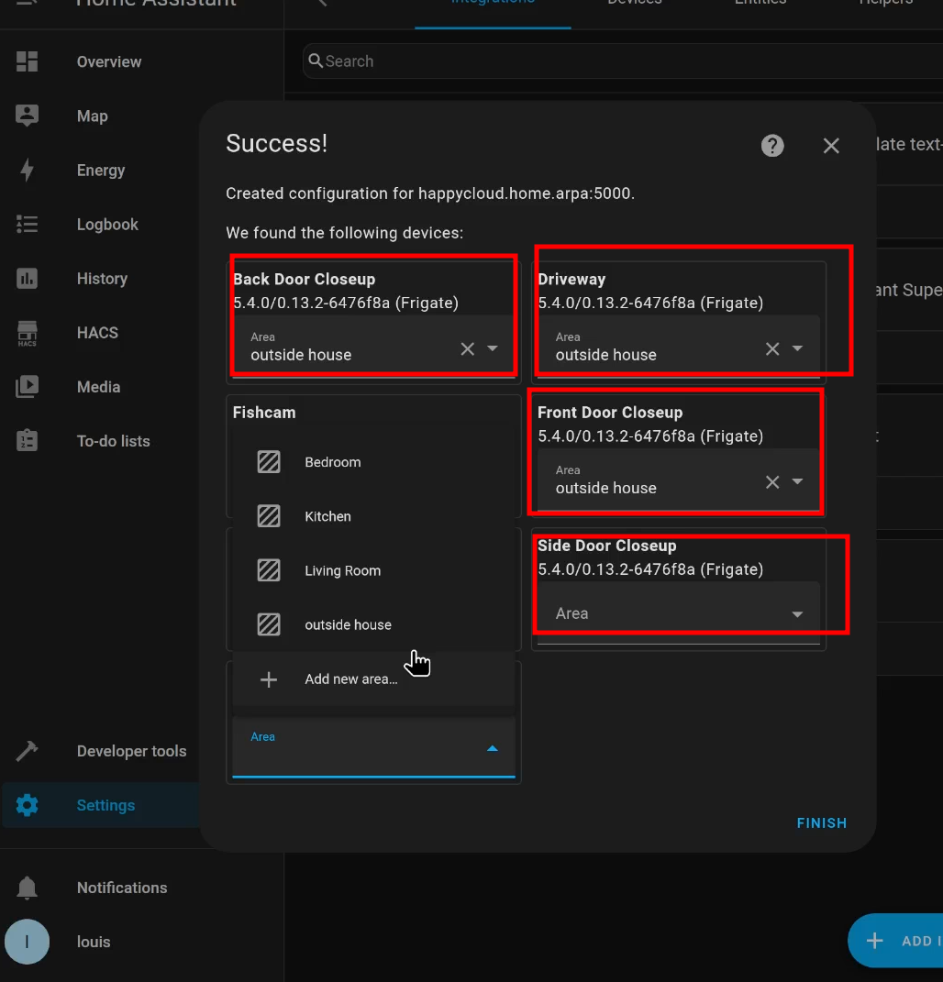
Task: Open the Map sidebar icon
Action: click(x=27, y=116)
